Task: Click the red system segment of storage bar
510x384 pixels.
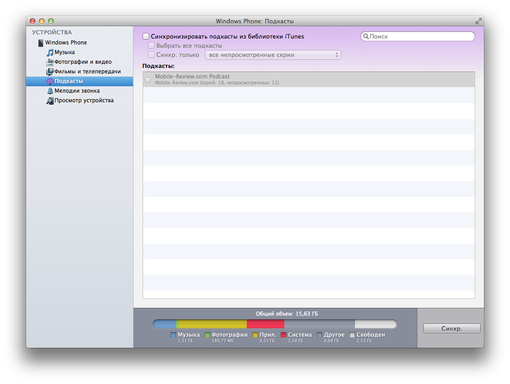Action: (266, 324)
